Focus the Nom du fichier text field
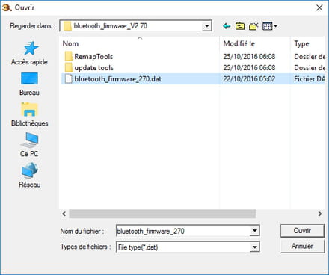 [183, 231]
